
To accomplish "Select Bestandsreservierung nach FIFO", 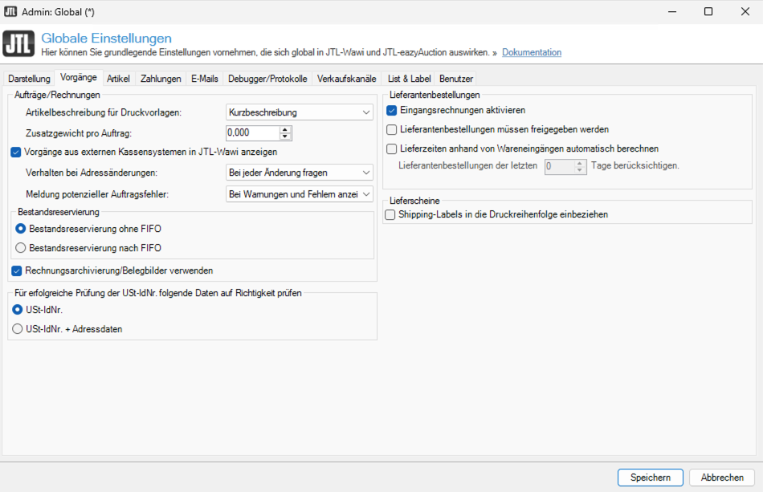I will (x=21, y=248).
